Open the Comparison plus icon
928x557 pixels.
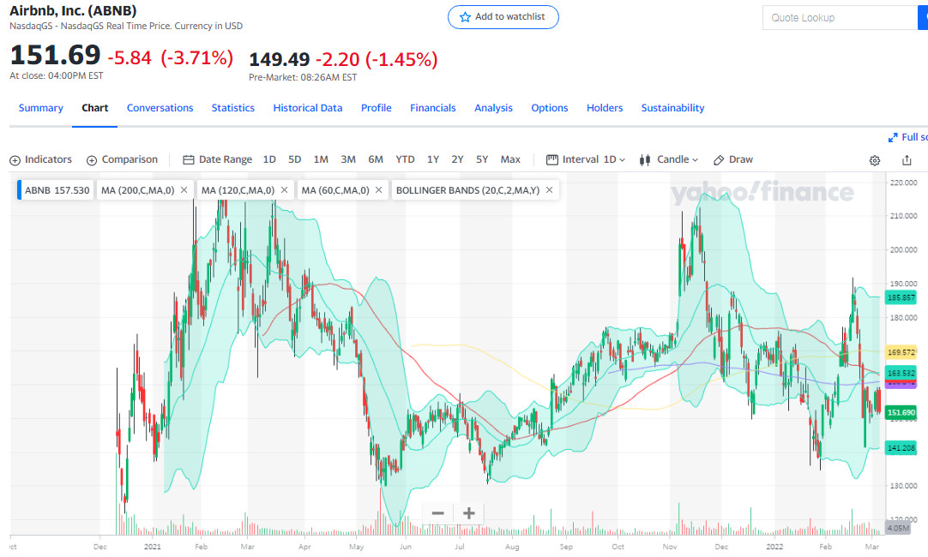coord(92,160)
